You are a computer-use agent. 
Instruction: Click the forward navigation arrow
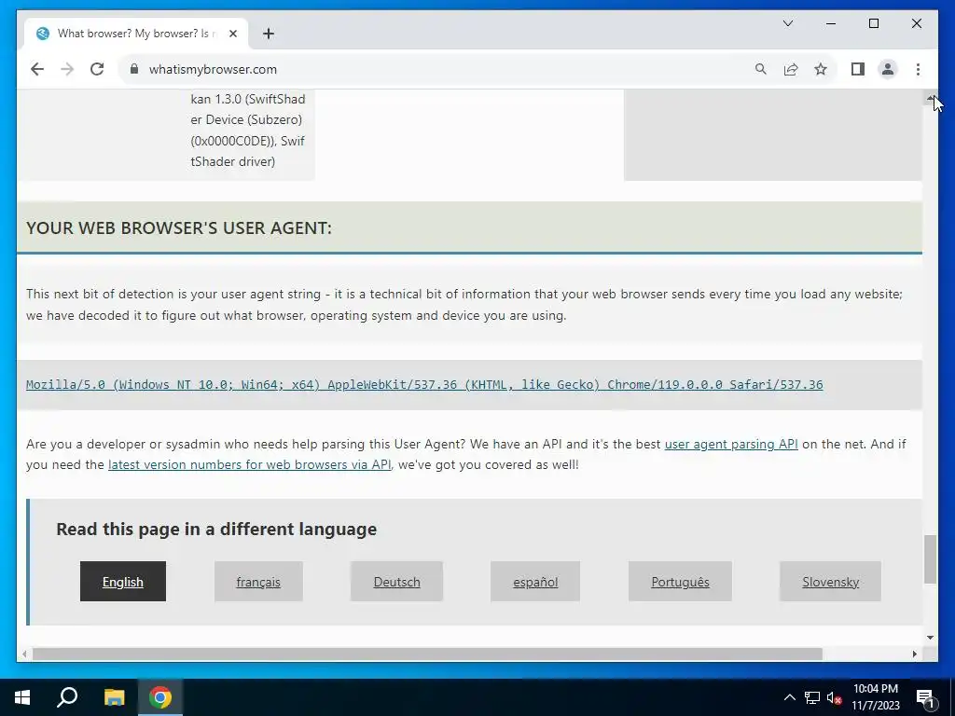click(67, 69)
